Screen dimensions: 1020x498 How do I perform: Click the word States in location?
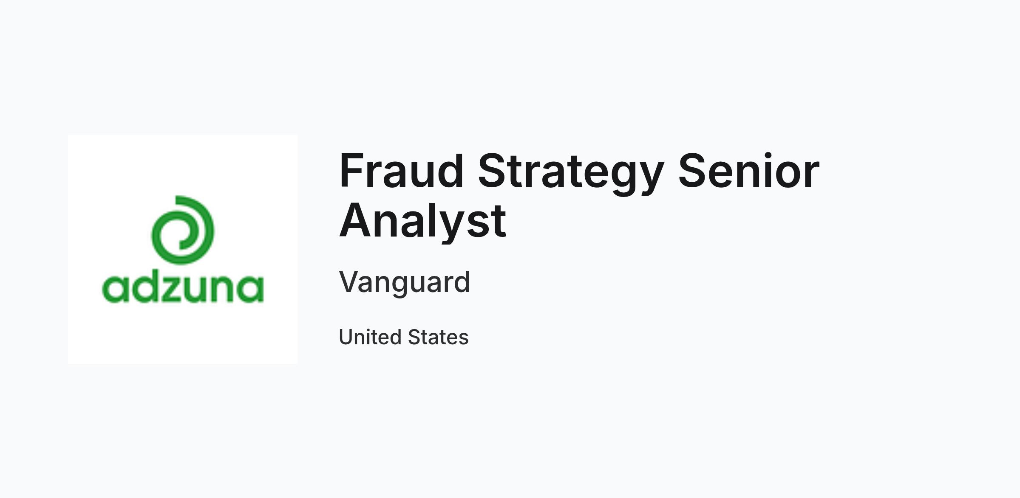click(438, 337)
